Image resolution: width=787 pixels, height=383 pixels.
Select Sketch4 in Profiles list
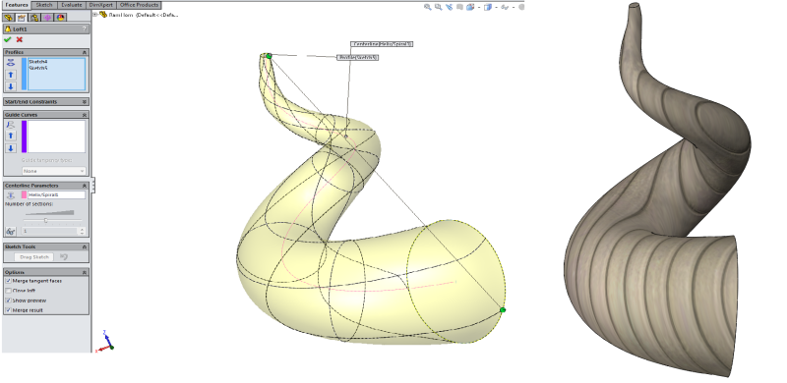pyautogui.click(x=37, y=62)
